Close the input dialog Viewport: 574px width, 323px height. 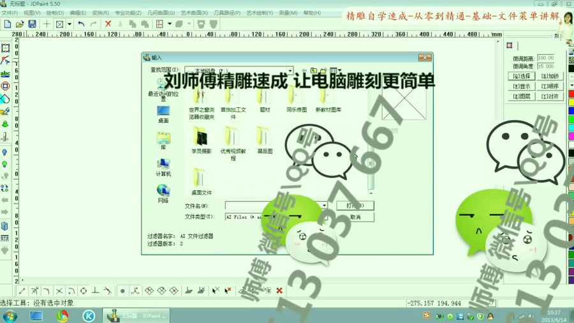click(425, 57)
